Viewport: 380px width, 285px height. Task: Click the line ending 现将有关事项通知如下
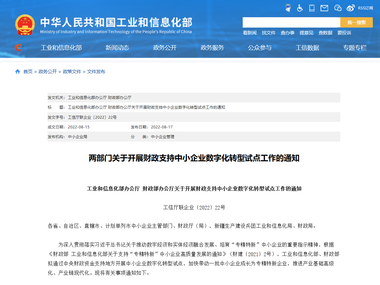click(99, 272)
